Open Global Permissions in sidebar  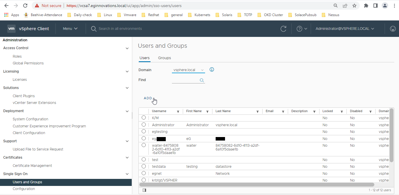pyautogui.click(x=28, y=63)
